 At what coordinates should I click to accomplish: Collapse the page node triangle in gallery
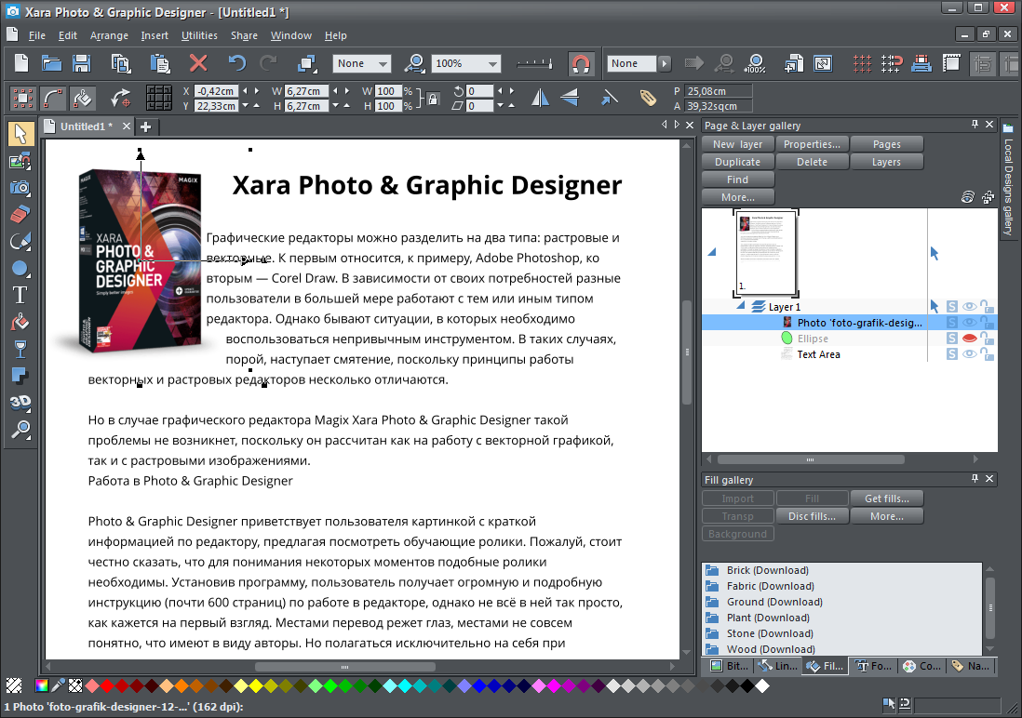[712, 251]
